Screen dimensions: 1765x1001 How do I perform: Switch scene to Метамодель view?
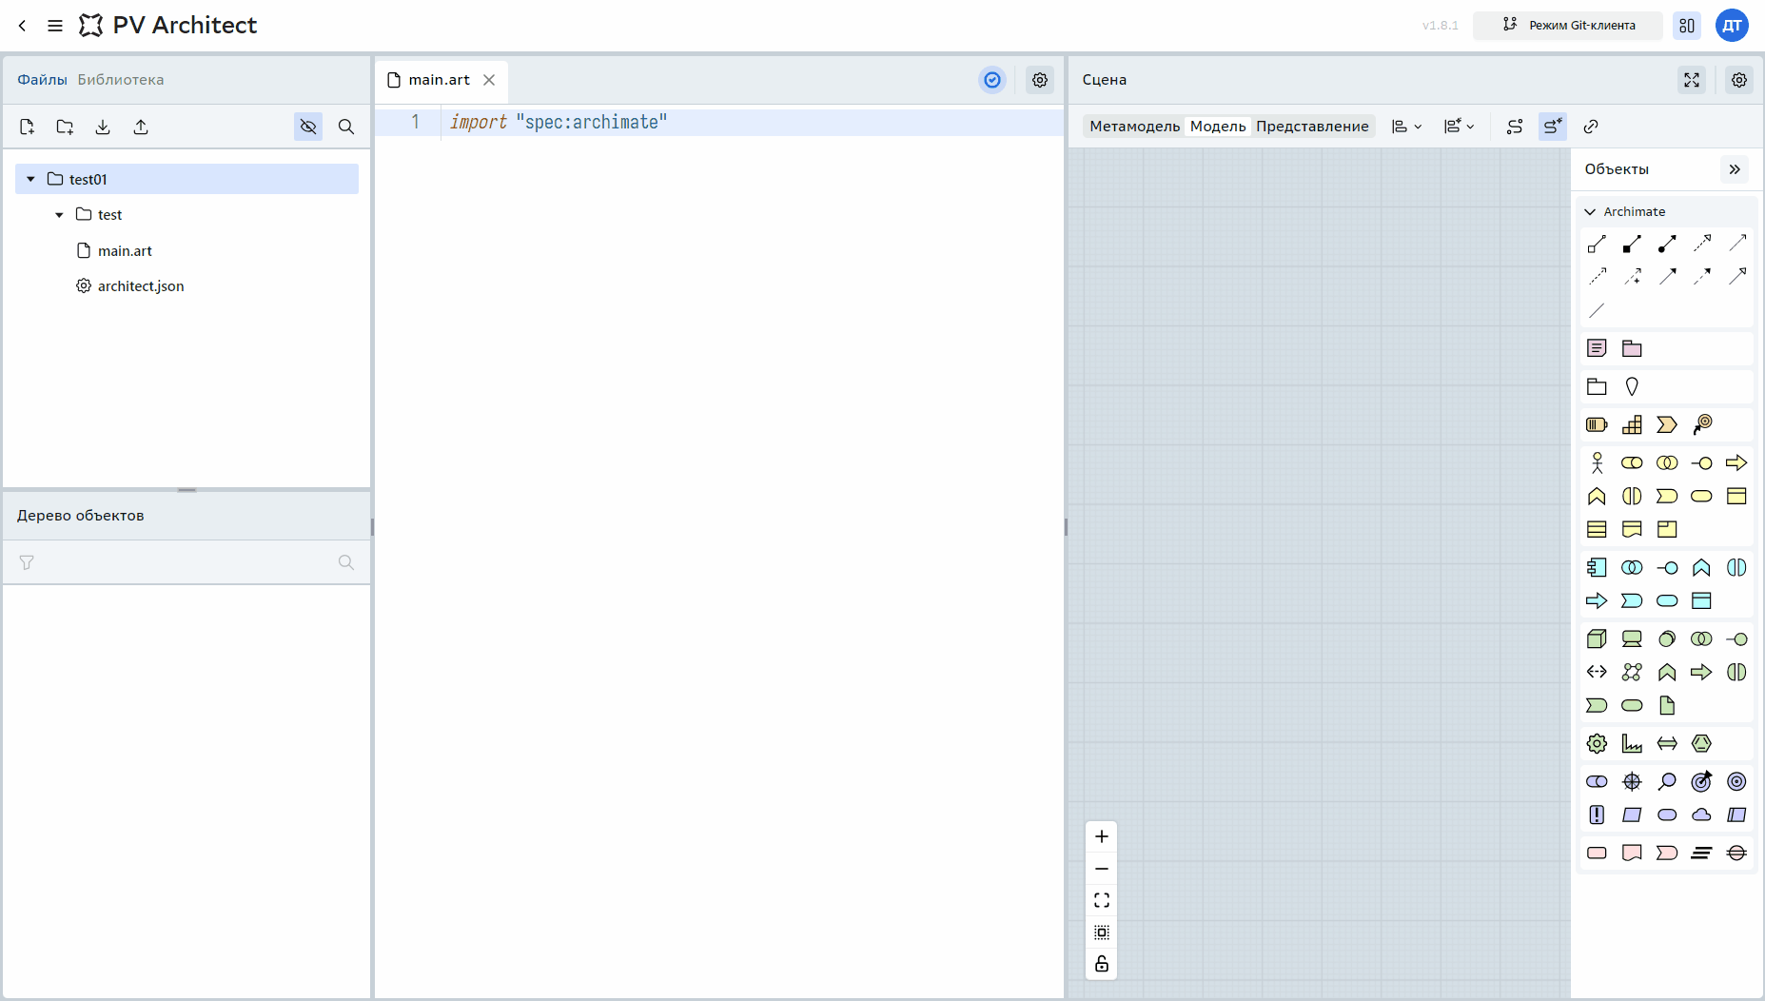pos(1135,127)
